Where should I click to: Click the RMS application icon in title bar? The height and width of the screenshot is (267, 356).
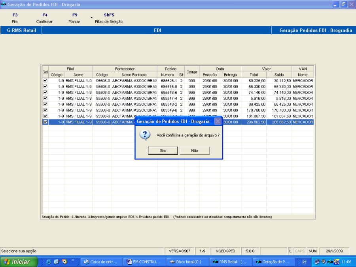(4, 4)
